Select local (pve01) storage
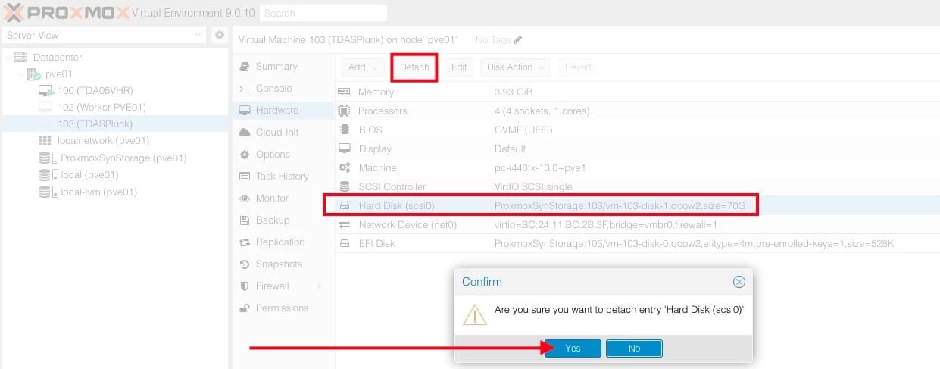This screenshot has width=940, height=369. [x=89, y=175]
